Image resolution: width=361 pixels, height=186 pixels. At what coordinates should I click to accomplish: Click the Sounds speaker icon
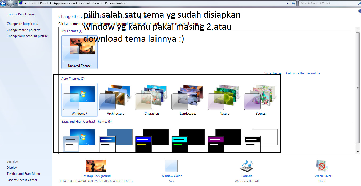(x=246, y=166)
